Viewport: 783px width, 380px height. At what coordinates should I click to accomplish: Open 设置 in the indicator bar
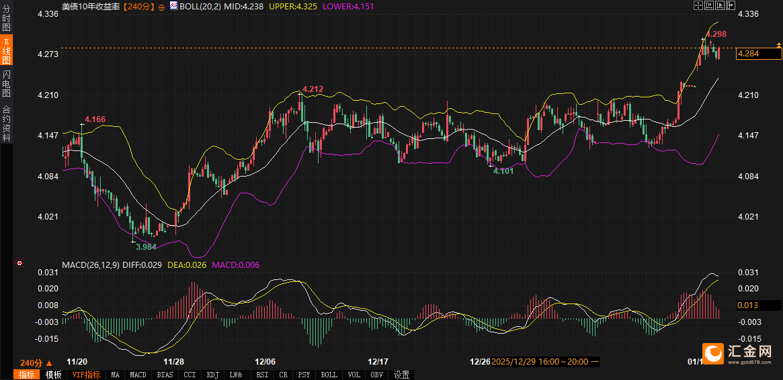(402, 375)
